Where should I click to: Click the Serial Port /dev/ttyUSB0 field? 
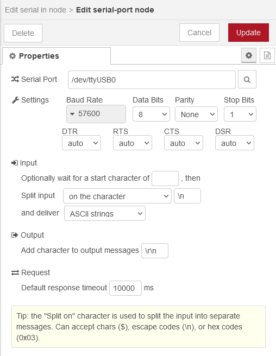coord(152,80)
